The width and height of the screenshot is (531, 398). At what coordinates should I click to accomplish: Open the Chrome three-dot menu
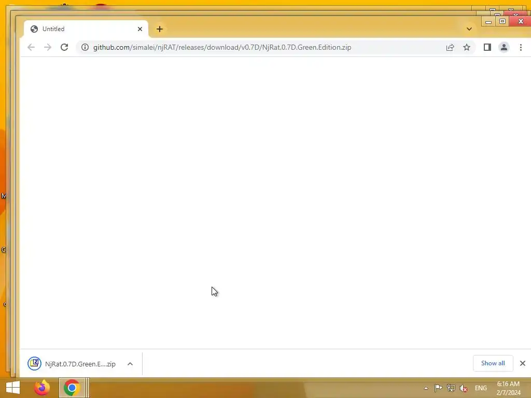click(x=521, y=47)
